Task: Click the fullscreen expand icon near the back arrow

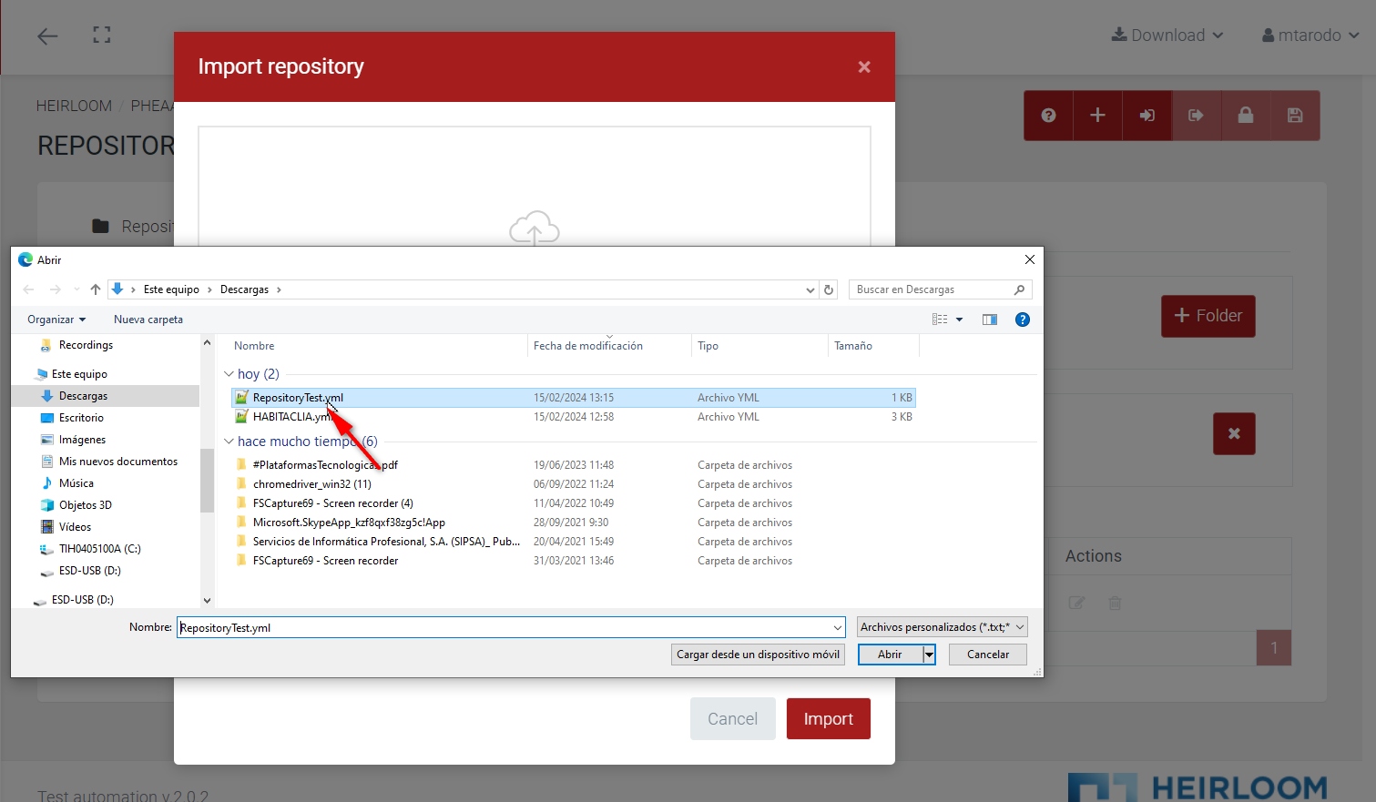Action: click(101, 36)
